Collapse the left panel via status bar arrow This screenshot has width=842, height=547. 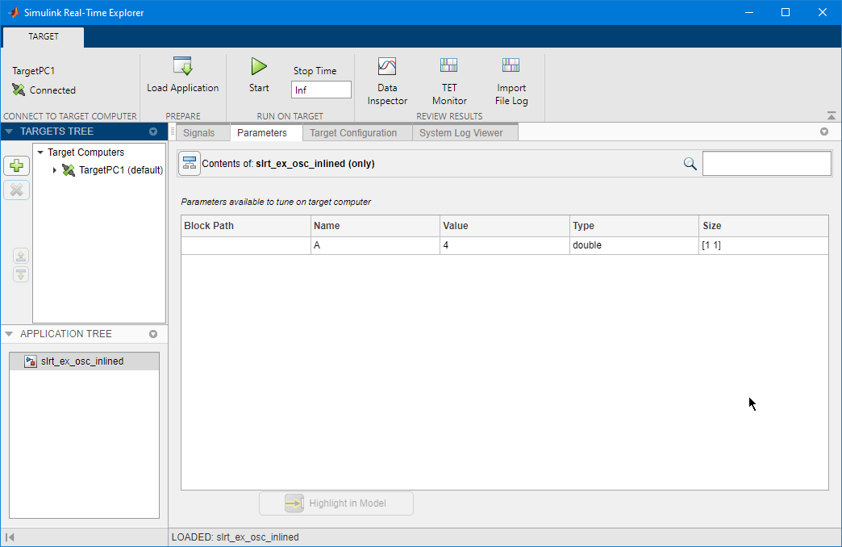coord(10,537)
